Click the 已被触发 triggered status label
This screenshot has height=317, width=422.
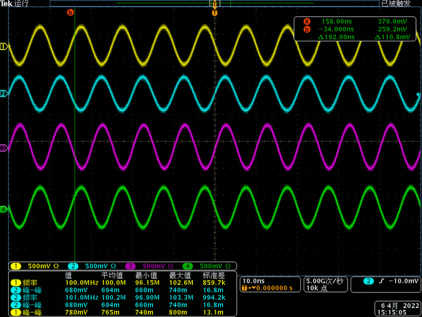396,4
